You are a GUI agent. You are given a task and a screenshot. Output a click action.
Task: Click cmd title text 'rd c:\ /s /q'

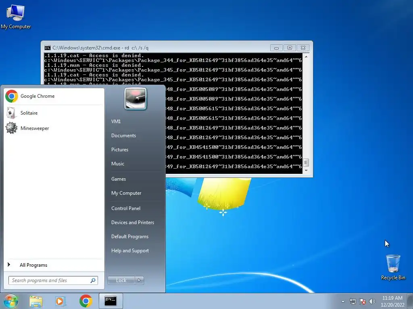(x=136, y=48)
